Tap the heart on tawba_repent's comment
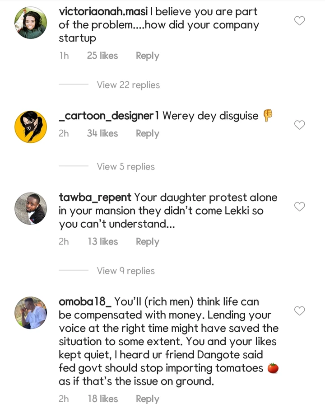325x404 pixels. [299, 207]
